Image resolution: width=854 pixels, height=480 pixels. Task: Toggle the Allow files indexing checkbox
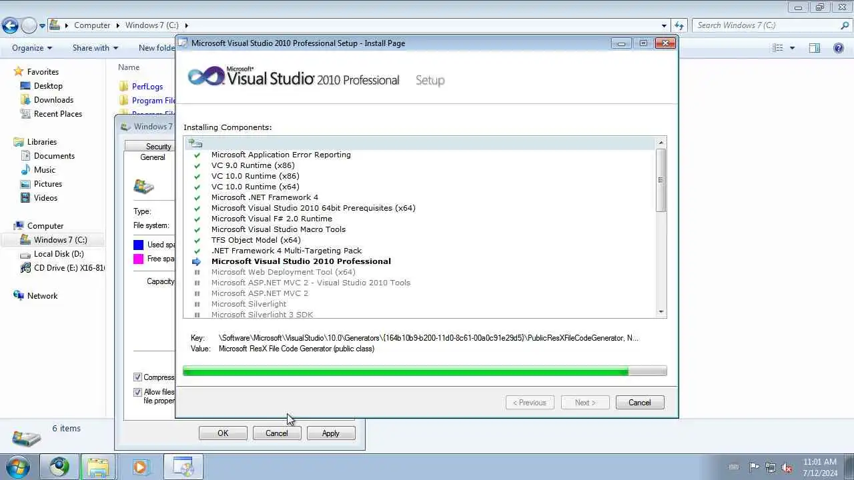137,393
